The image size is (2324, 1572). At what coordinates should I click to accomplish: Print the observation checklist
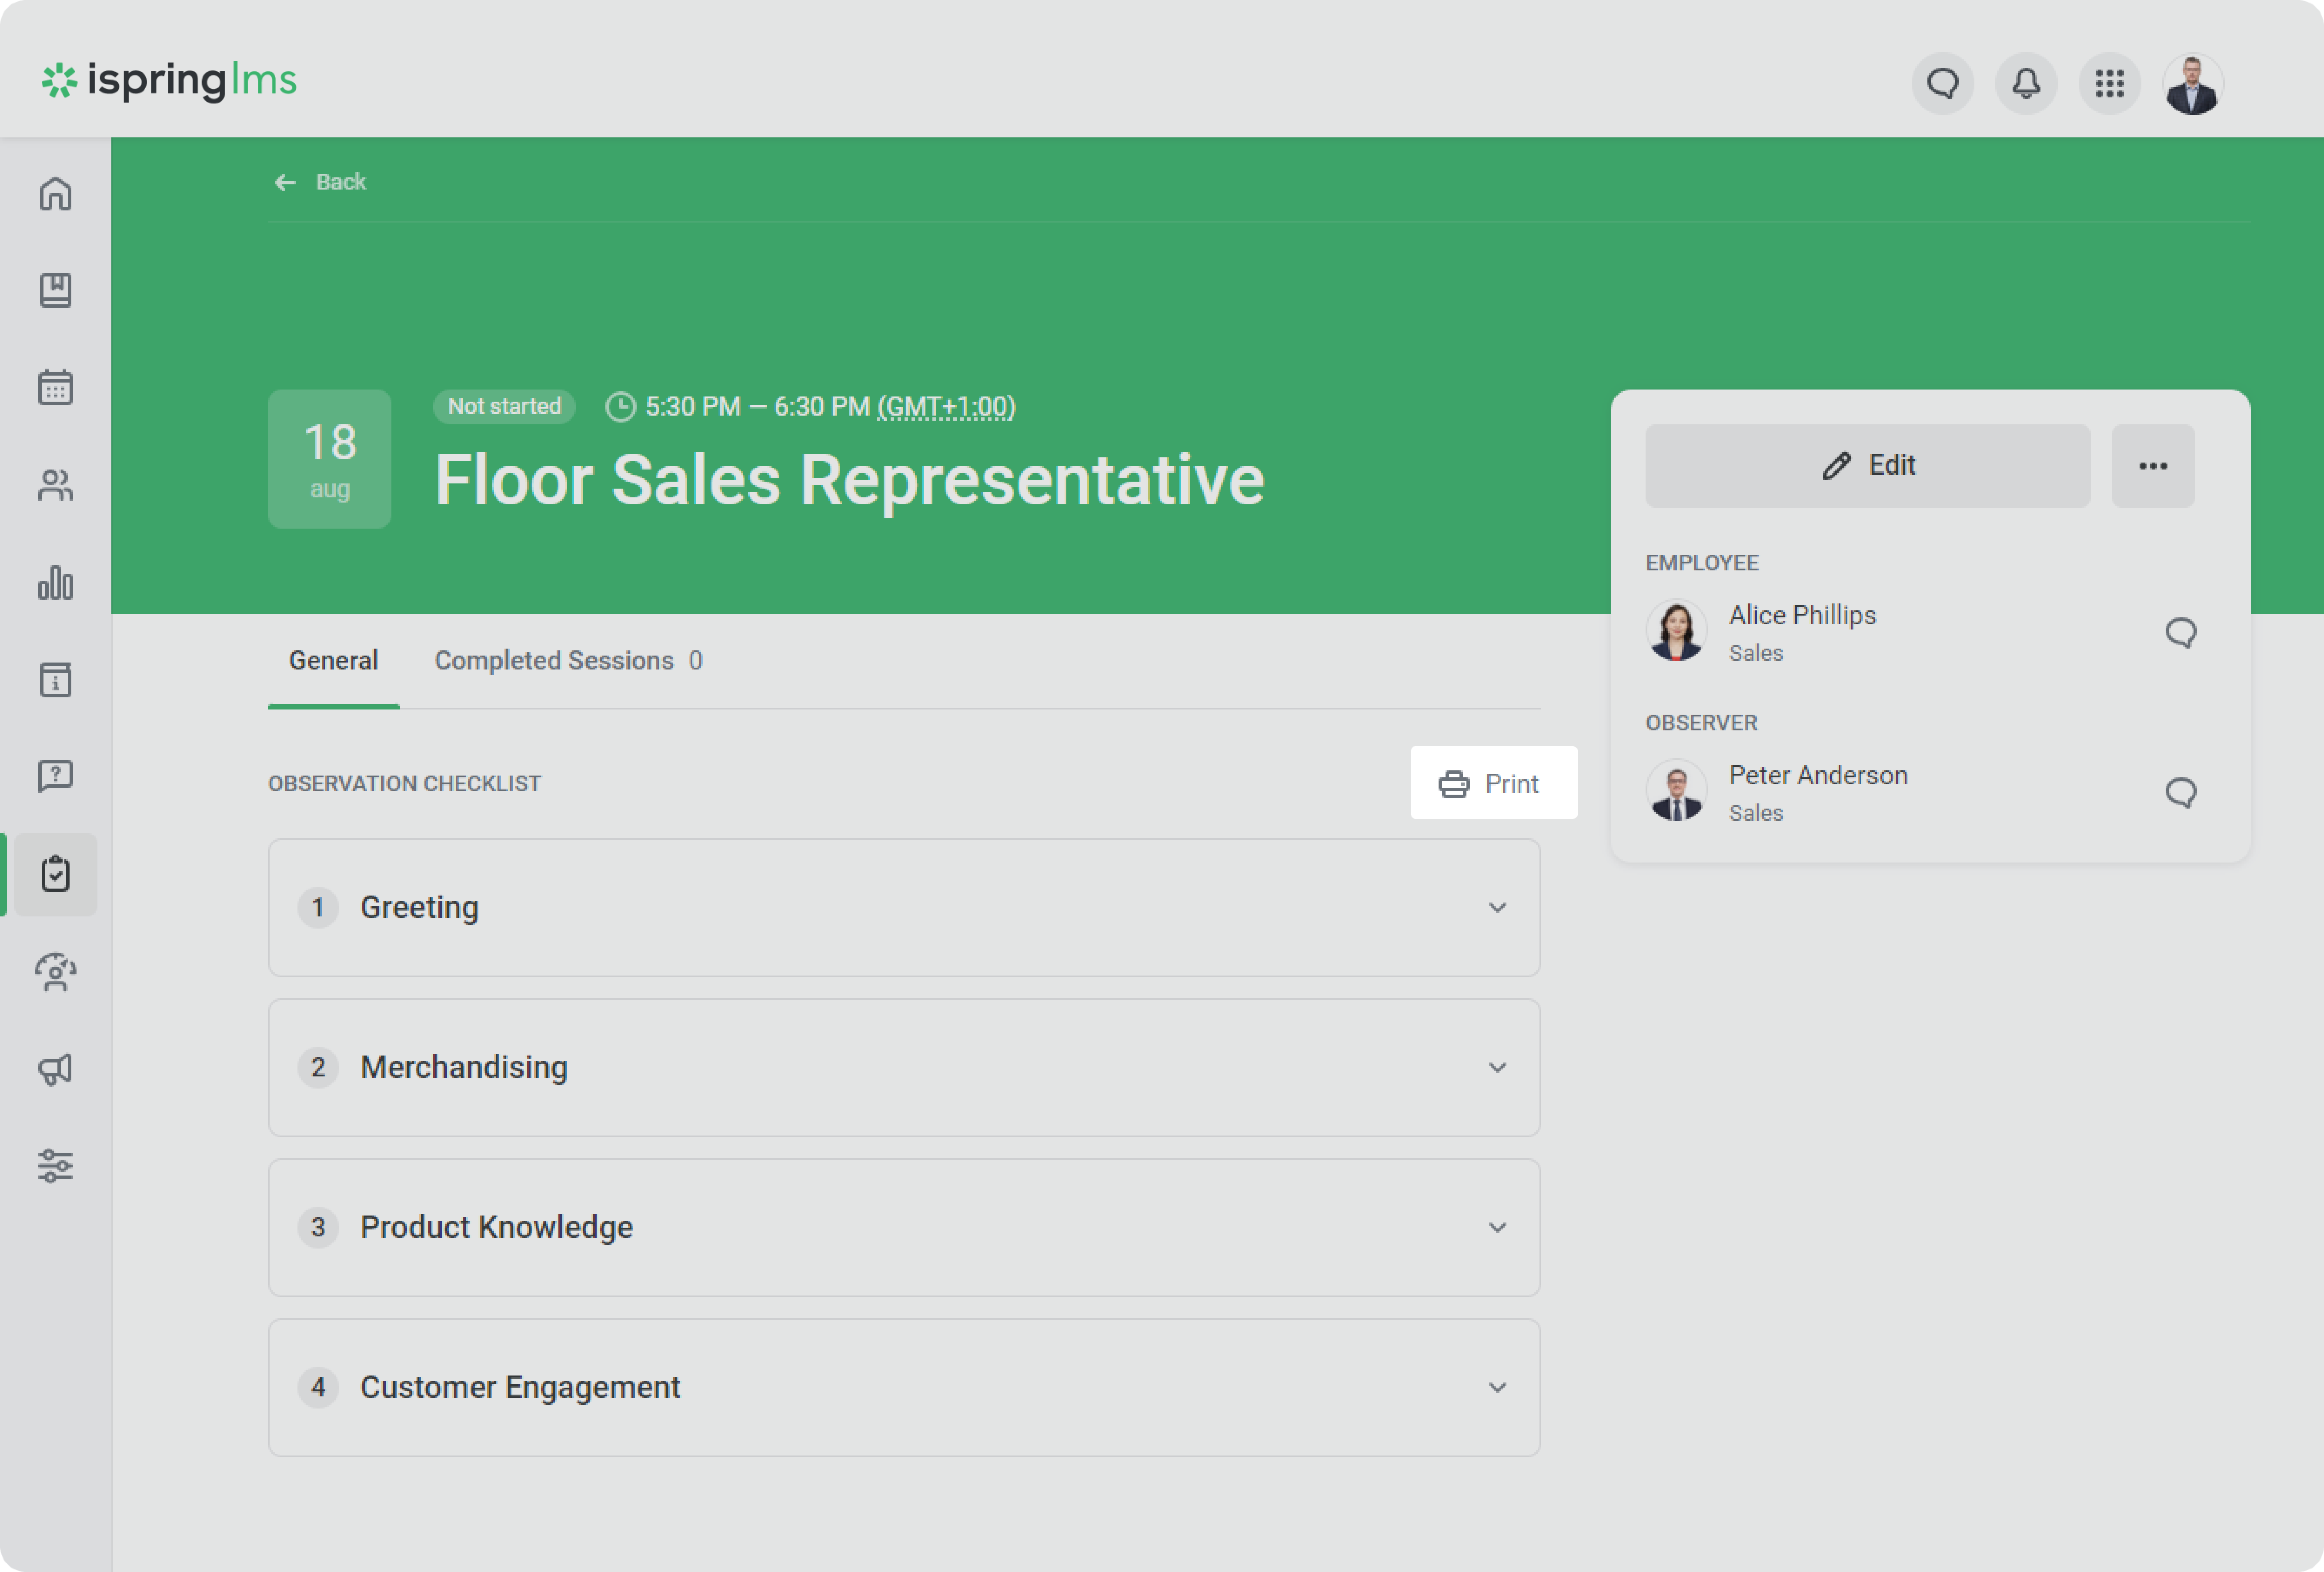pyautogui.click(x=1492, y=783)
